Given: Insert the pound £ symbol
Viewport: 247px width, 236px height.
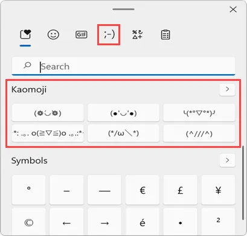Looking at the screenshot, I should [x=180, y=190].
